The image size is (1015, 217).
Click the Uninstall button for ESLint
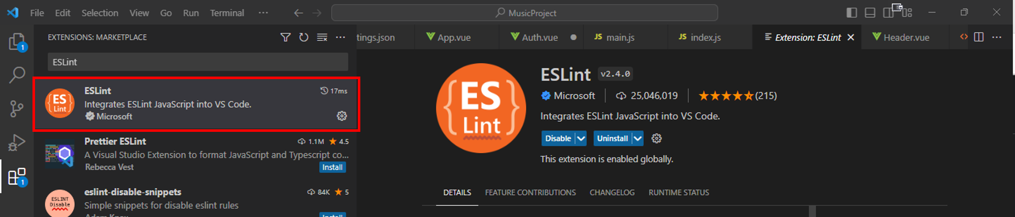point(612,138)
